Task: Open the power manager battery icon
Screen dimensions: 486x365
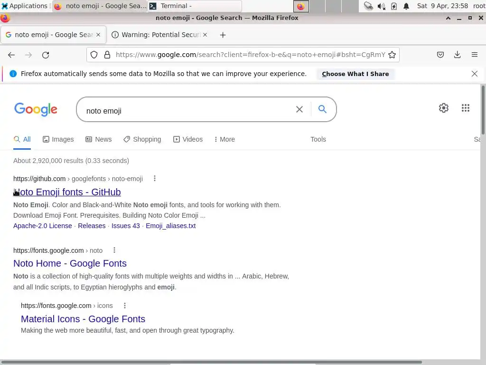Action: point(393,6)
